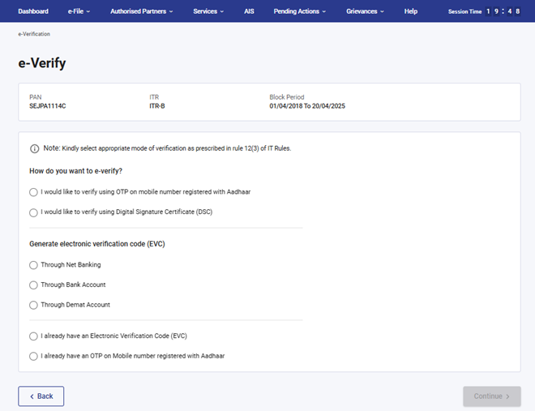This screenshot has height=411, width=535.
Task: Pick Through Bank Account EVC option
Action: tap(33, 285)
